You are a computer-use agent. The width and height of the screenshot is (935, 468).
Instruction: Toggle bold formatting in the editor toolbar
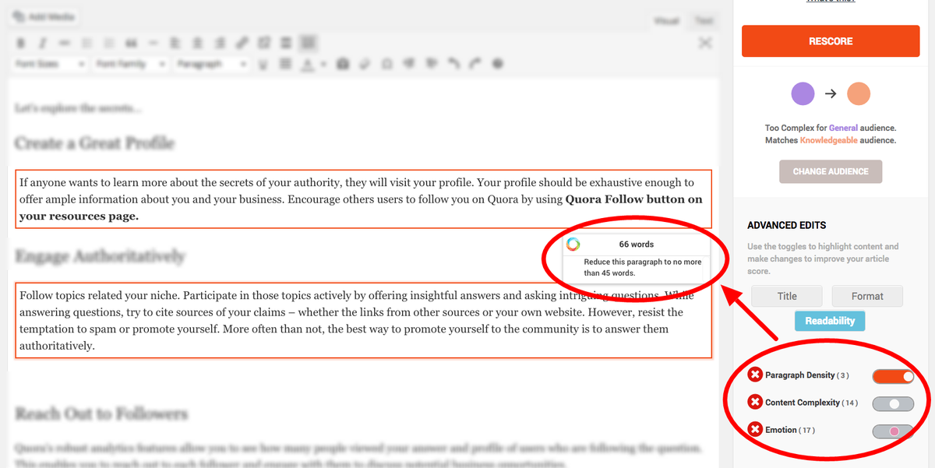tap(21, 43)
